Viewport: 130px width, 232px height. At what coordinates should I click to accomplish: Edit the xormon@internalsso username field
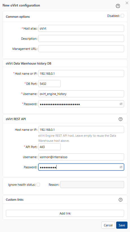tap(81, 157)
